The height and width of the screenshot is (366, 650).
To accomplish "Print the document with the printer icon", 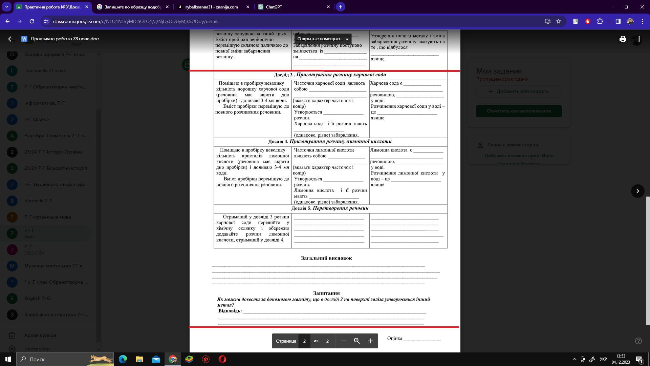I will [623, 39].
